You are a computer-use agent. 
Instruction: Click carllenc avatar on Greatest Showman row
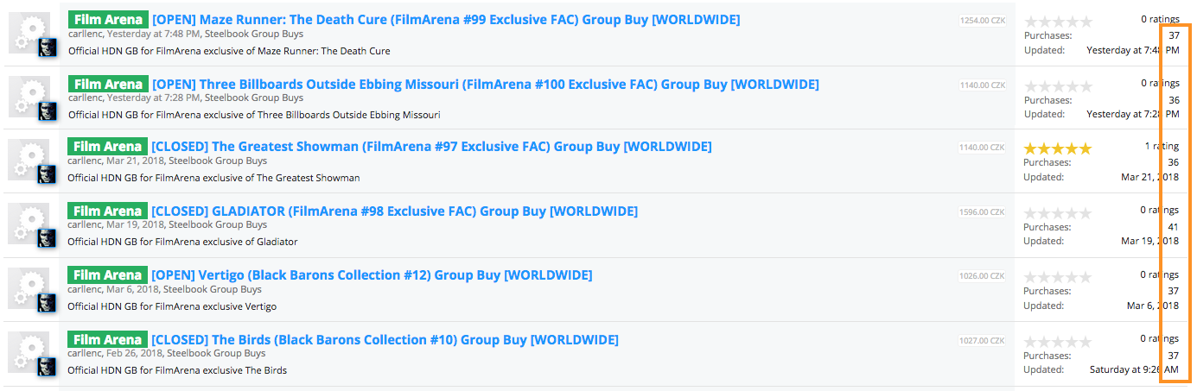[48, 173]
